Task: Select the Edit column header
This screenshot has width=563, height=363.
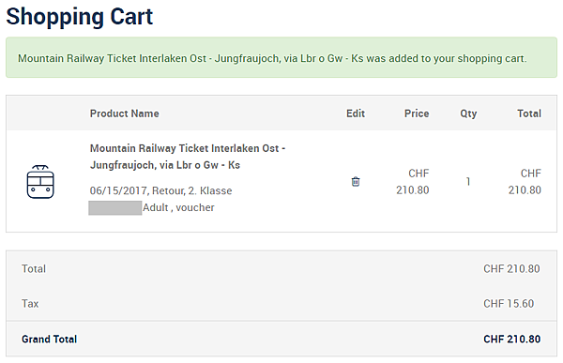Action: point(356,113)
